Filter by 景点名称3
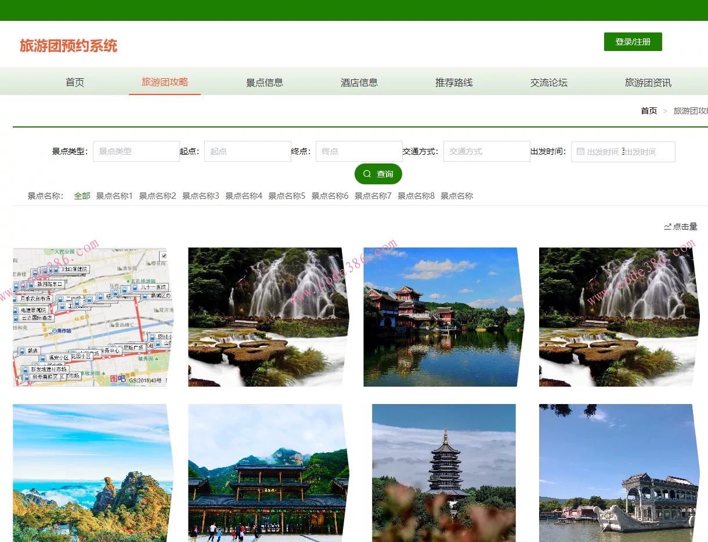Image resolution: width=708 pixels, height=542 pixels. pyautogui.click(x=201, y=196)
